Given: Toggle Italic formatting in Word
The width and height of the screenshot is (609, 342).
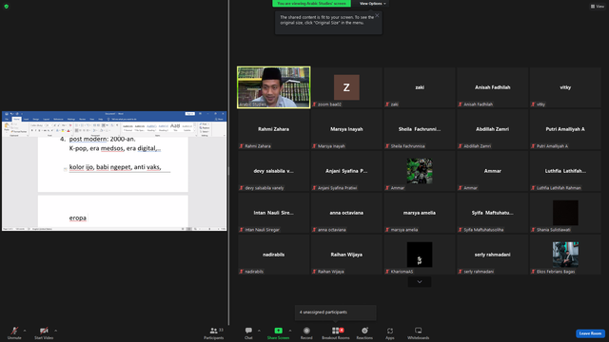Looking at the screenshot, I should click(36, 130).
